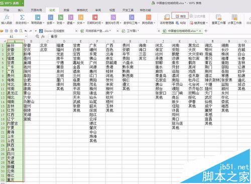Click the 粘贴 names button

tap(181, 23)
